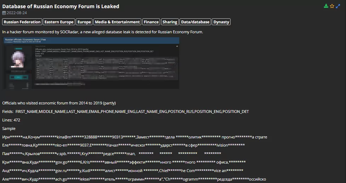Image resolution: width=346 pixels, height=183 pixels.
Task: Open the hacker forum screenshot thumbnail
Action: coord(91,63)
